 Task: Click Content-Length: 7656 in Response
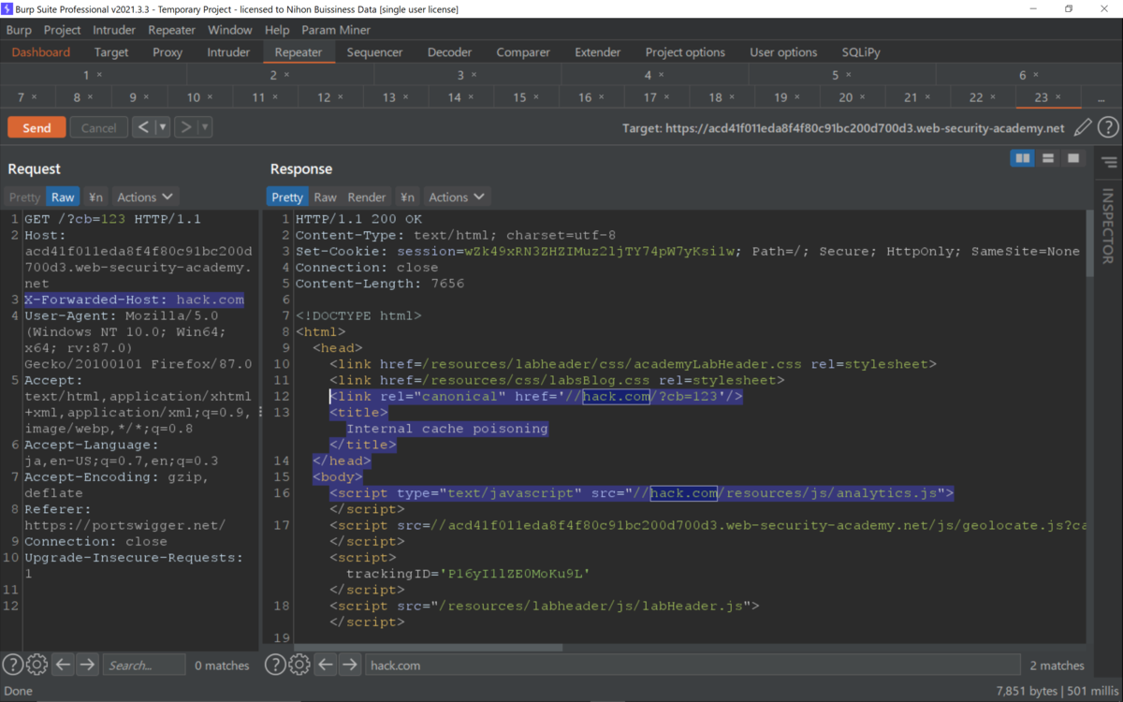tap(380, 283)
